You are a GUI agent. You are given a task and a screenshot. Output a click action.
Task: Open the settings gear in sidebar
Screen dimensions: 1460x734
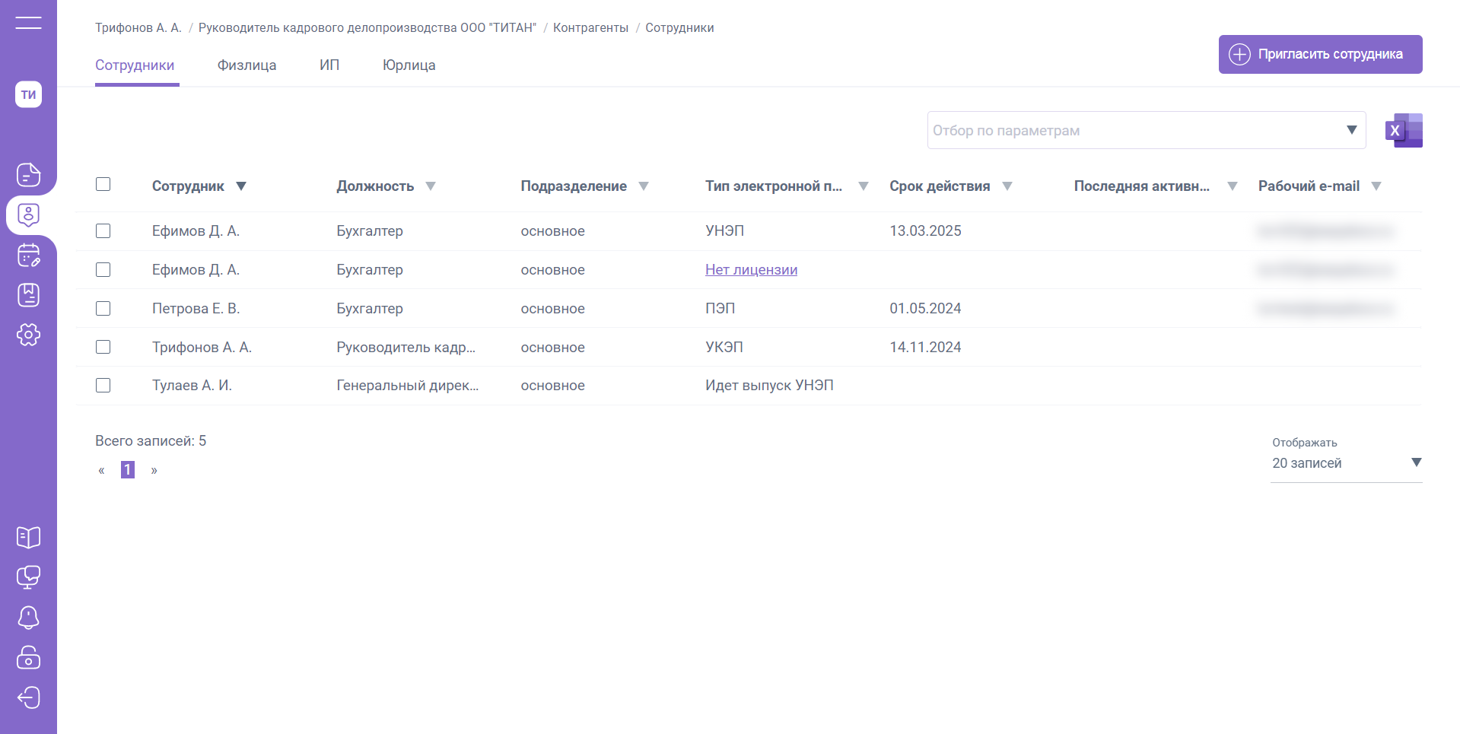pos(28,335)
